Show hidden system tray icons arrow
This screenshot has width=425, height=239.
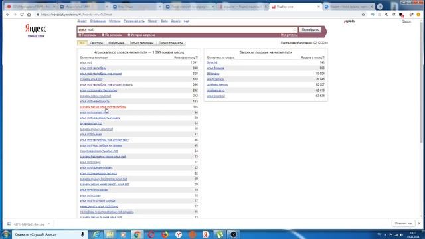385,234
